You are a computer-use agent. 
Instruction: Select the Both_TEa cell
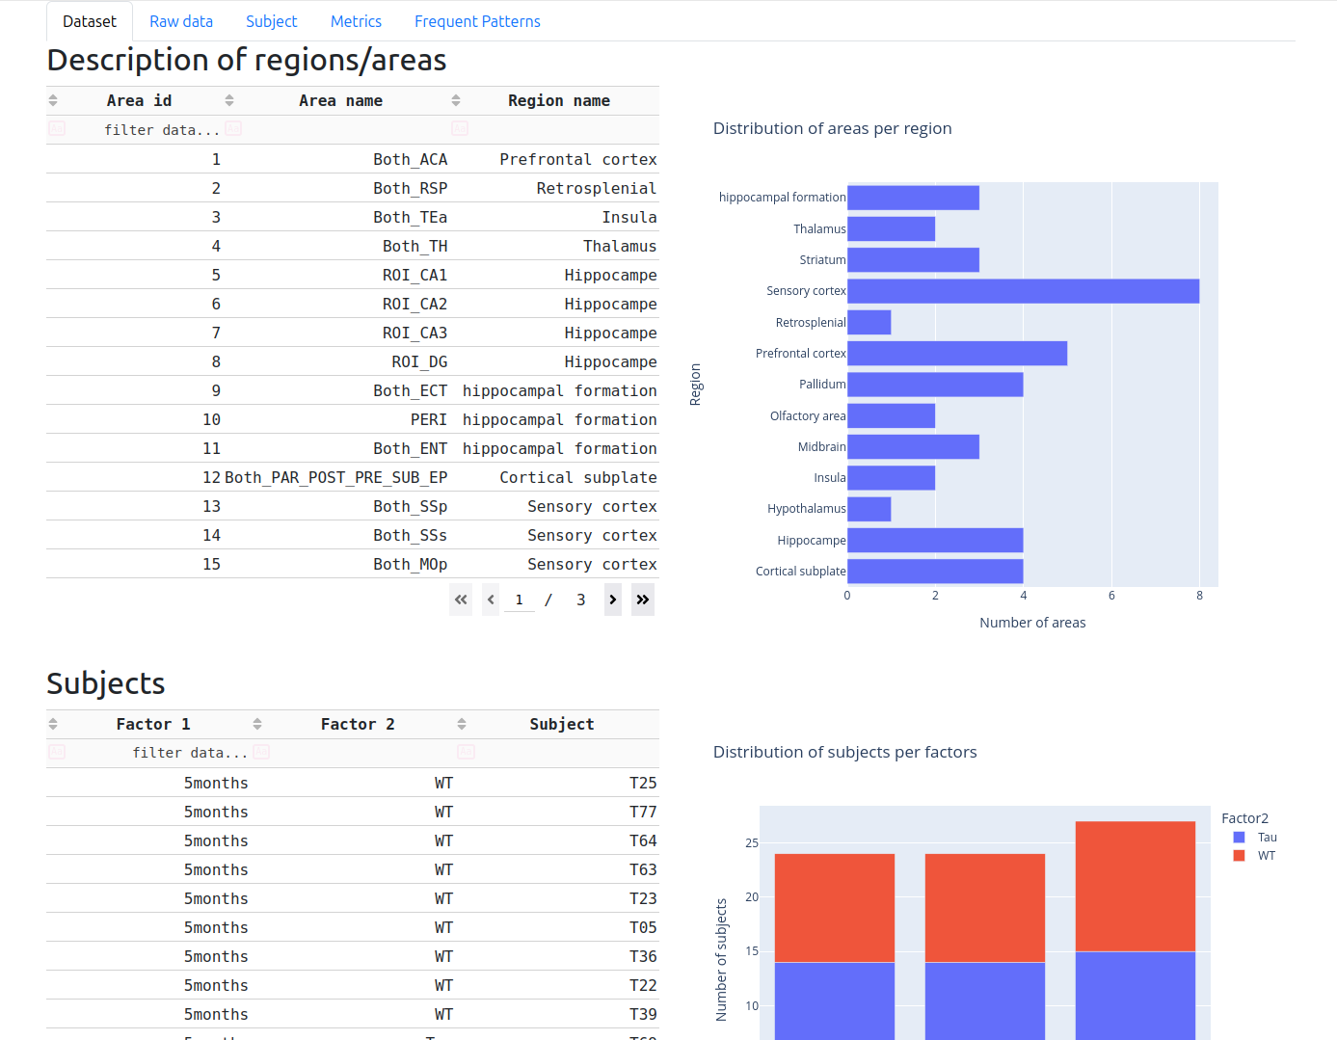[336, 217]
